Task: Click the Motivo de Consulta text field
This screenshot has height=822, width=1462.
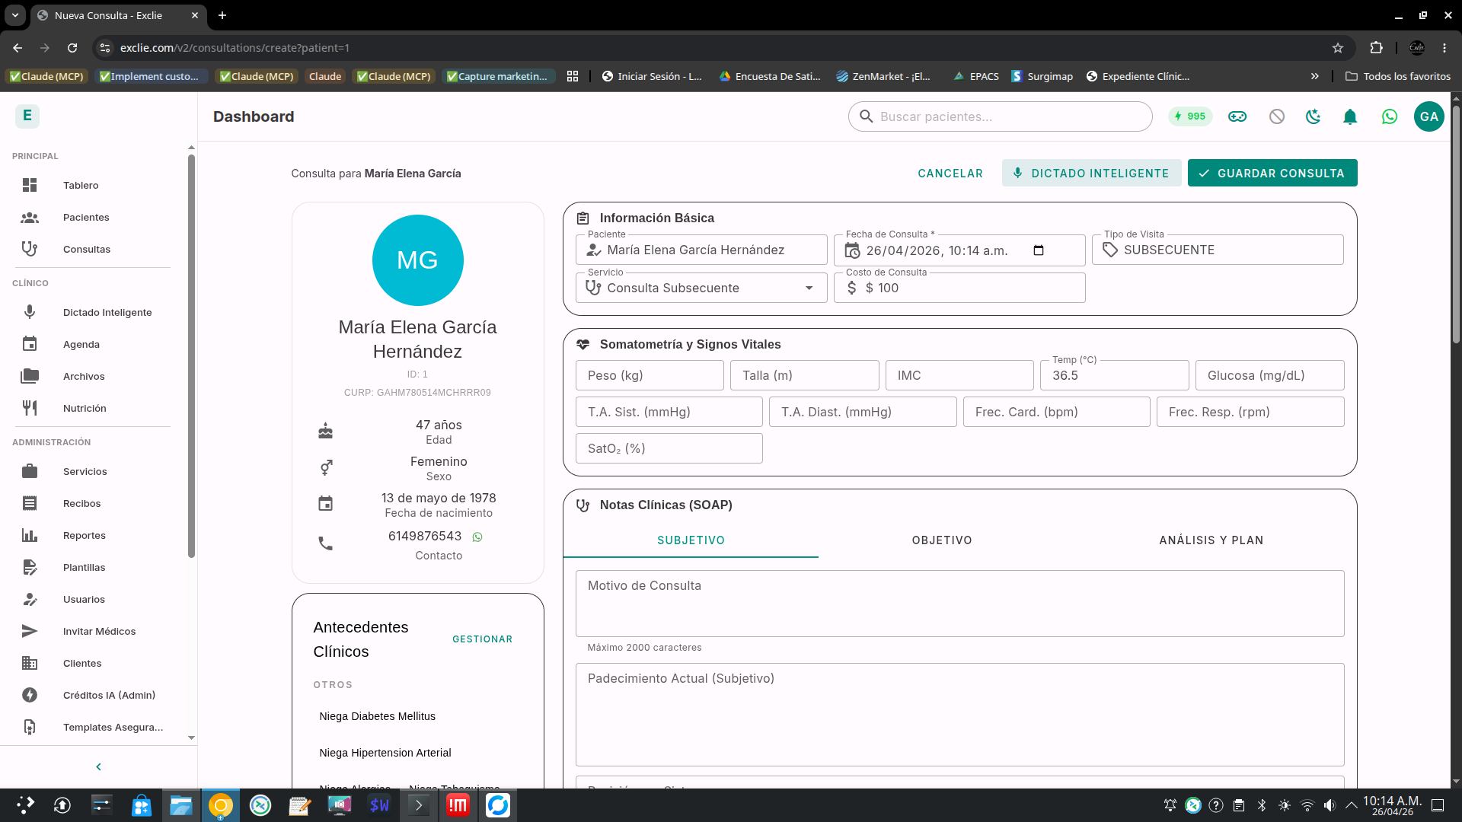Action: click(959, 603)
